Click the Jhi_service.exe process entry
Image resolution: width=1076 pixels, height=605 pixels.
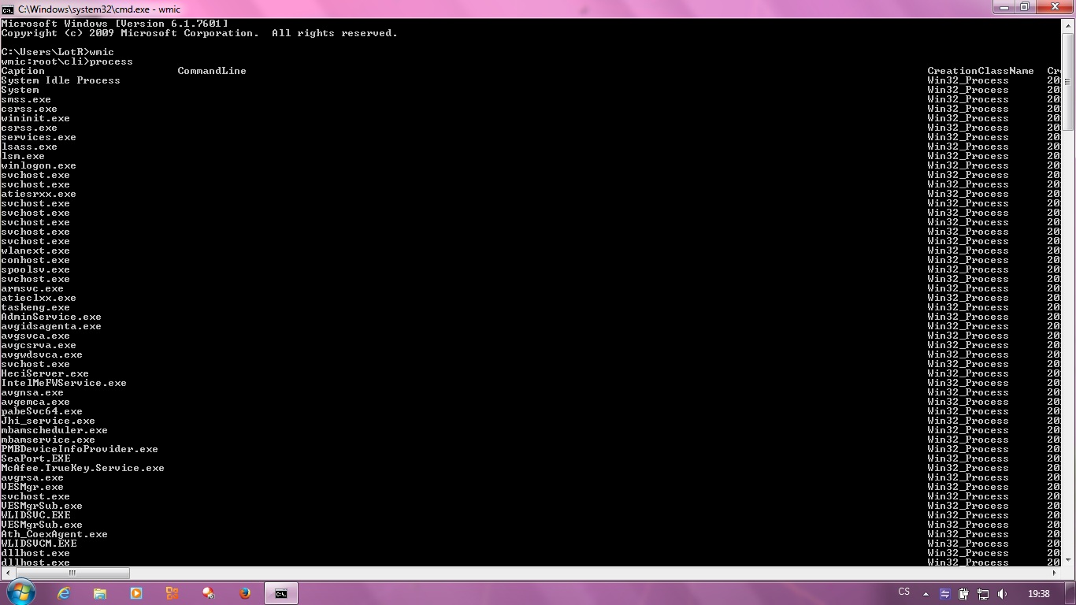(x=48, y=421)
